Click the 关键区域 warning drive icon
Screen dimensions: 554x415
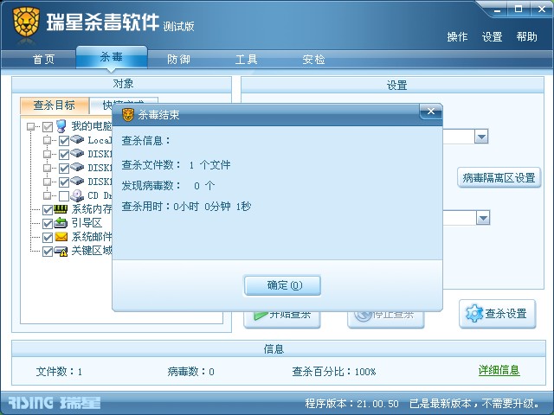(x=61, y=251)
